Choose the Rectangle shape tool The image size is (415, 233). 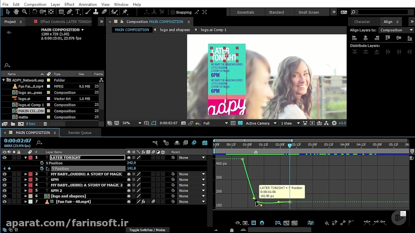[x=61, y=12]
